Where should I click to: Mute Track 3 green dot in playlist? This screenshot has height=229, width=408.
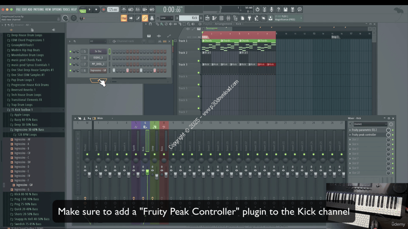click(x=198, y=73)
